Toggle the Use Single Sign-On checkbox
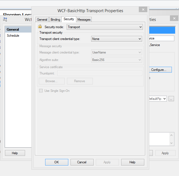Image resolution: width=179 pixels, height=176 pixels. [x=41, y=91]
